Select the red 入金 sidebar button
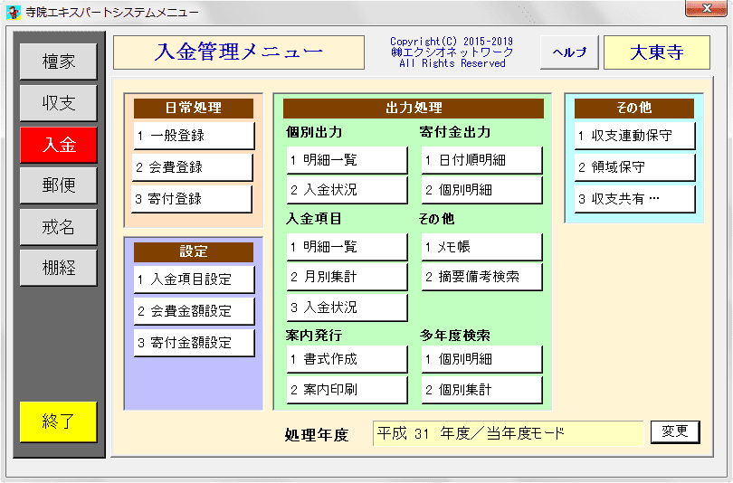The height and width of the screenshot is (483, 733). click(59, 145)
